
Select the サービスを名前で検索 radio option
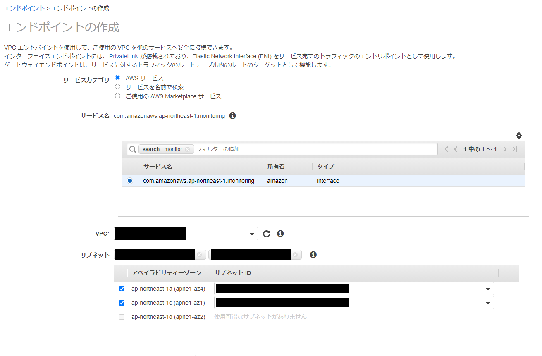[x=117, y=87]
